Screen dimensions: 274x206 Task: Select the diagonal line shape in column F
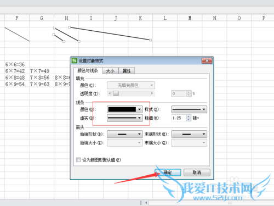click(17, 35)
